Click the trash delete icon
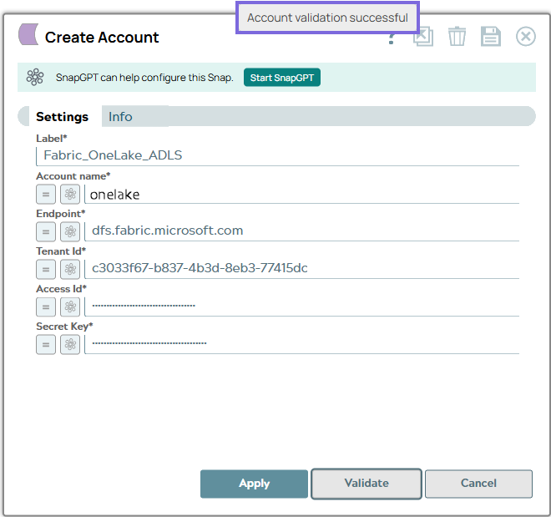This screenshot has width=551, height=517. [x=457, y=36]
